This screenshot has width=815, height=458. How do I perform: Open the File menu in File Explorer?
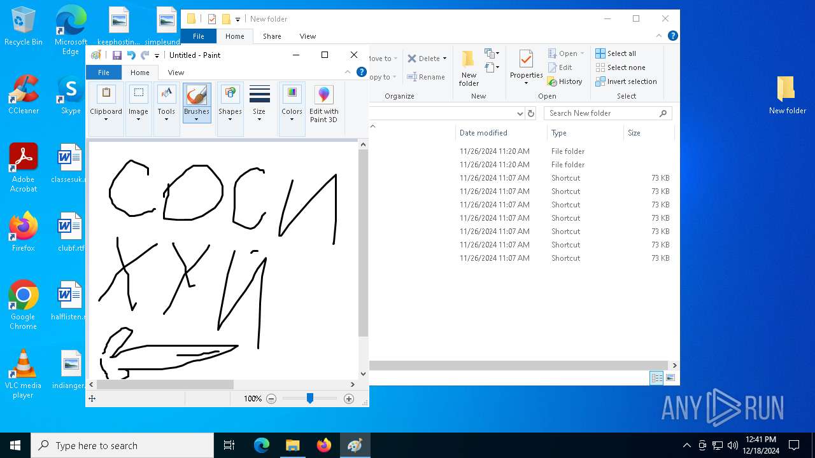[x=199, y=36]
